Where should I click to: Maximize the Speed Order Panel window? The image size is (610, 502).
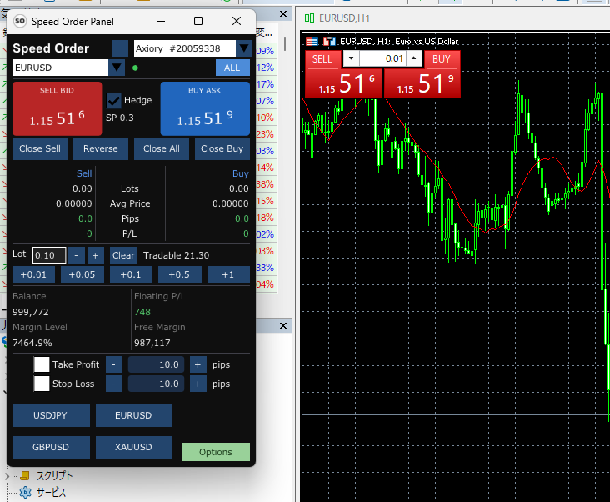coord(198,21)
